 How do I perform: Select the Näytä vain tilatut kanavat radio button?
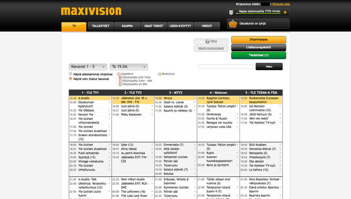[x=71, y=79]
